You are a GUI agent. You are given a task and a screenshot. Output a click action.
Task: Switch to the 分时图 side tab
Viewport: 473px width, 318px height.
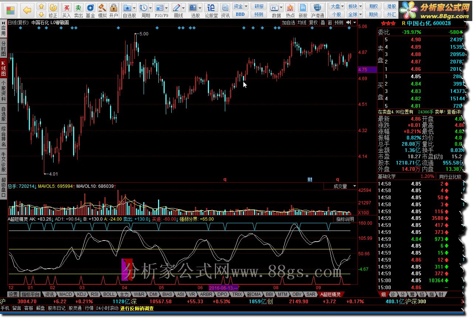[3, 48]
